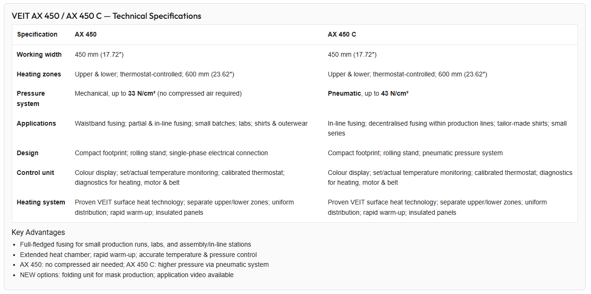Screen dimensions: 591x294
Task: Select the 43 N/cm² pressure value
Action: [395, 93]
